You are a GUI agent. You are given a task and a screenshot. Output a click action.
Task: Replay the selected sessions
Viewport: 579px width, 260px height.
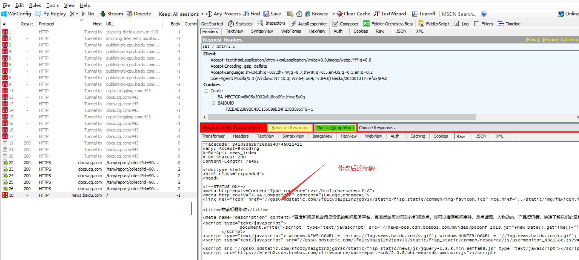[x=55, y=14]
